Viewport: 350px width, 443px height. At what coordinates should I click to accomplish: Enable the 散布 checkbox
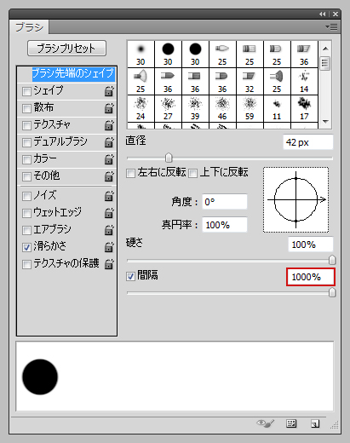tap(26, 108)
